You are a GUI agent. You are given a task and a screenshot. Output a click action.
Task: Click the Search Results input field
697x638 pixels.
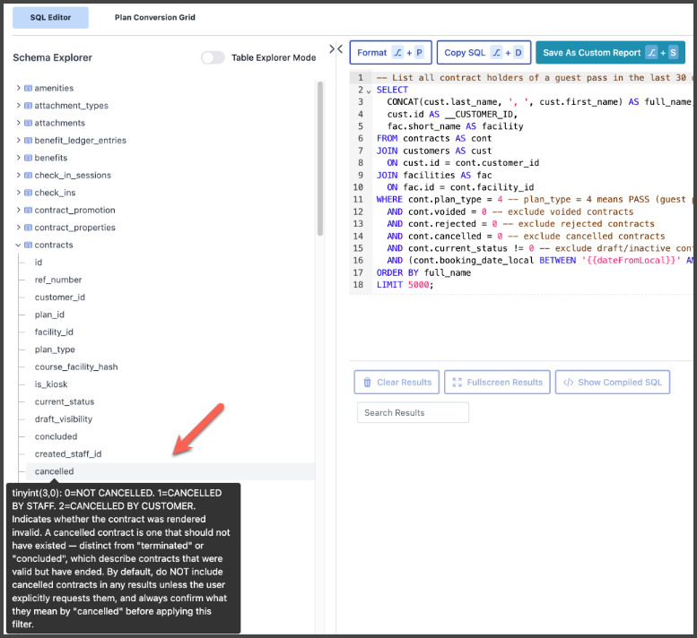coord(413,413)
